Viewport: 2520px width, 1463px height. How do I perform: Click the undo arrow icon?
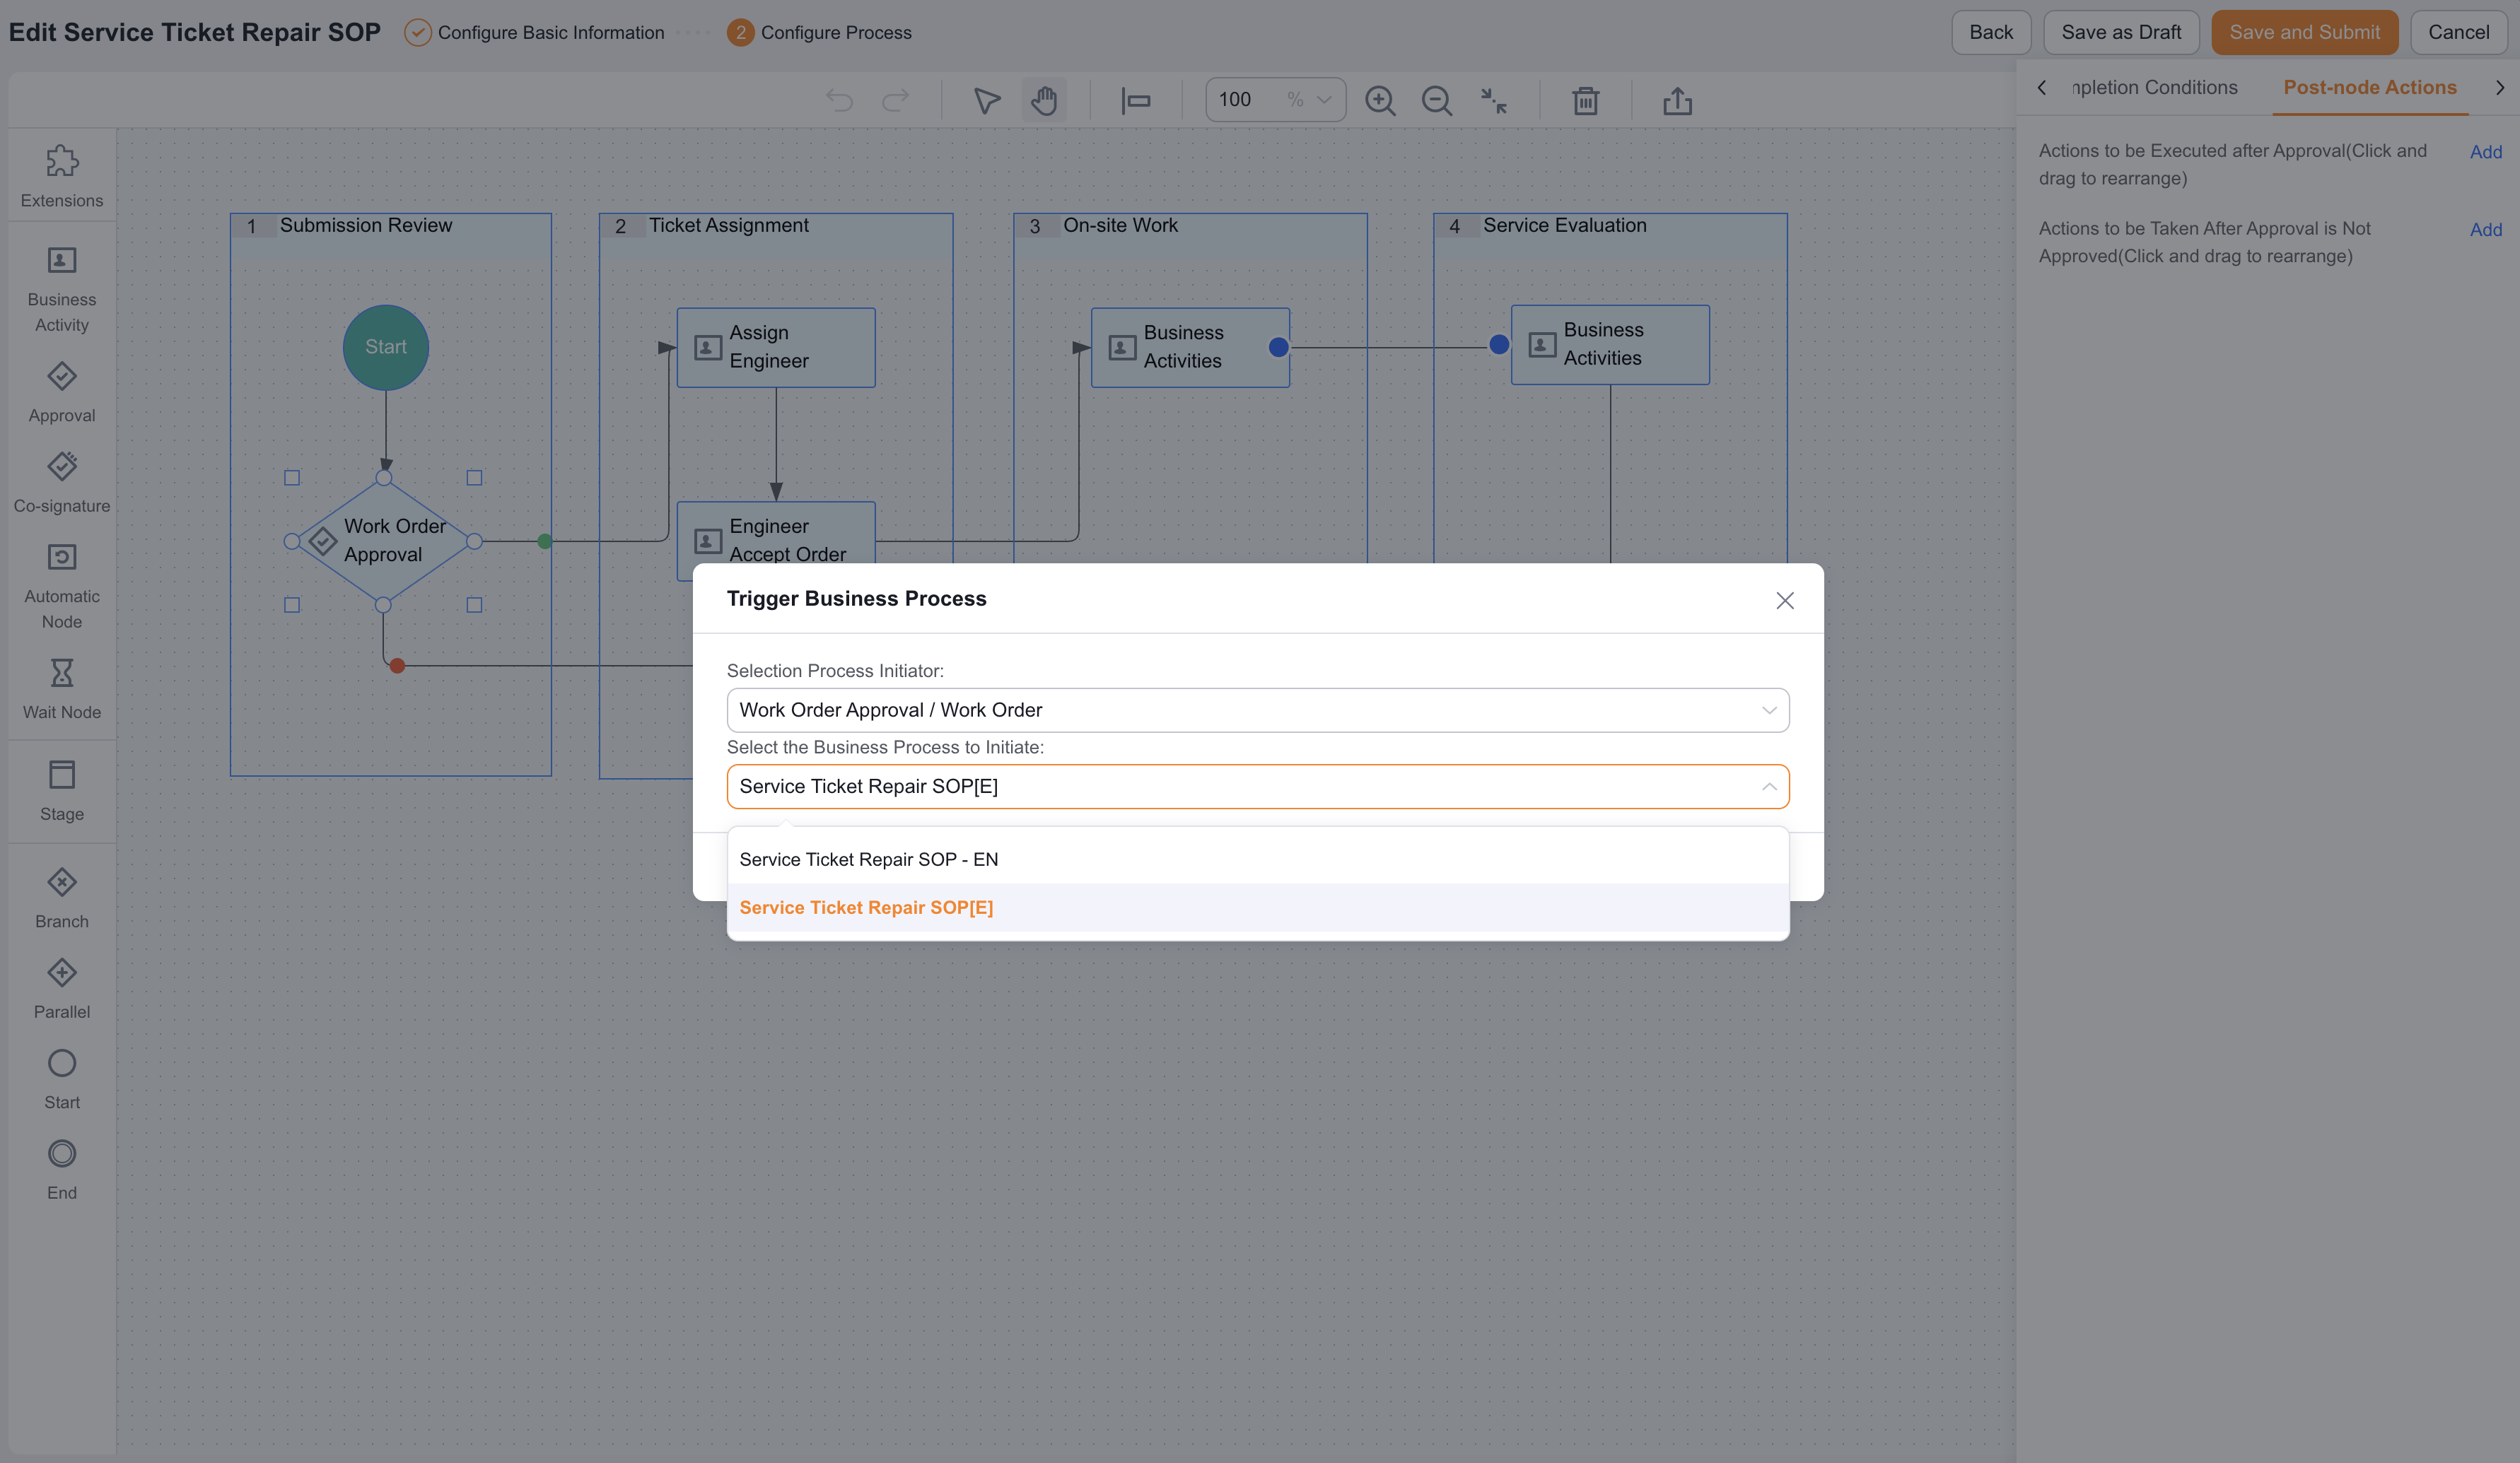pos(839,100)
